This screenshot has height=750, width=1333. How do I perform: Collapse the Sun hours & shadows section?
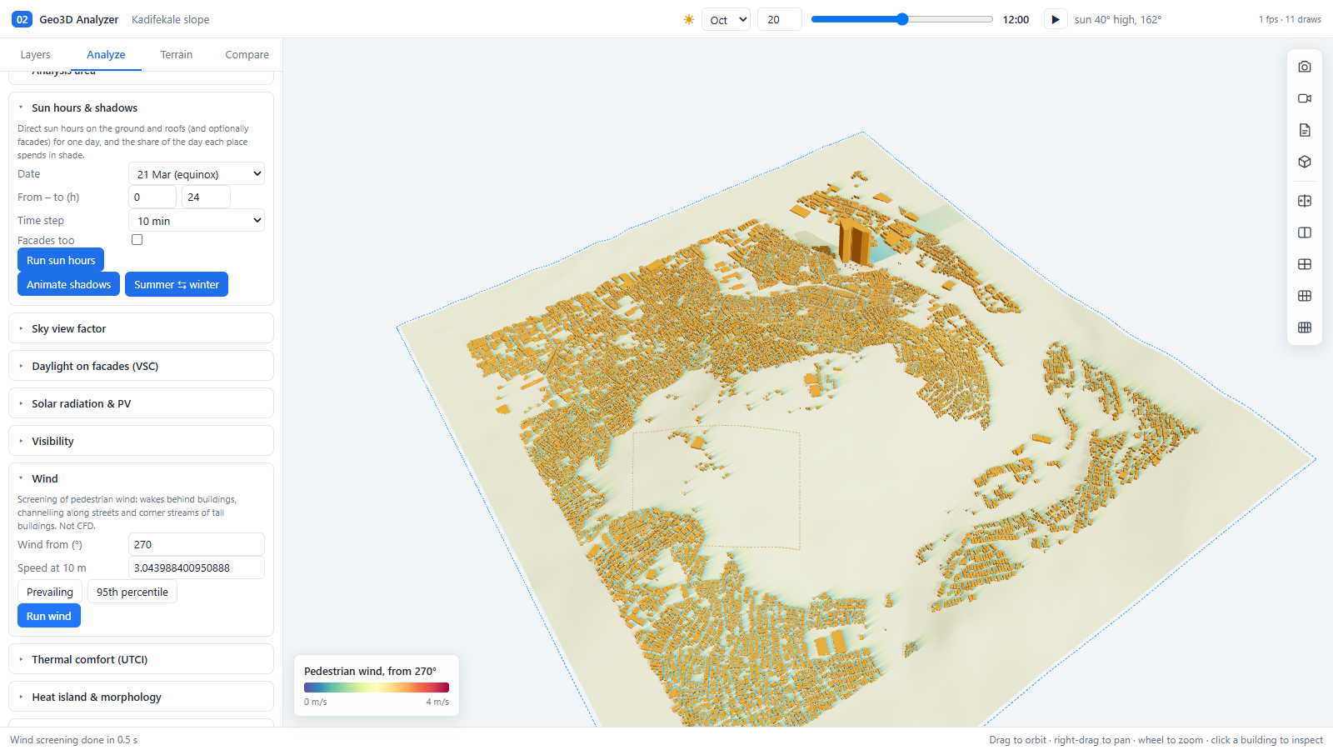click(x=141, y=107)
